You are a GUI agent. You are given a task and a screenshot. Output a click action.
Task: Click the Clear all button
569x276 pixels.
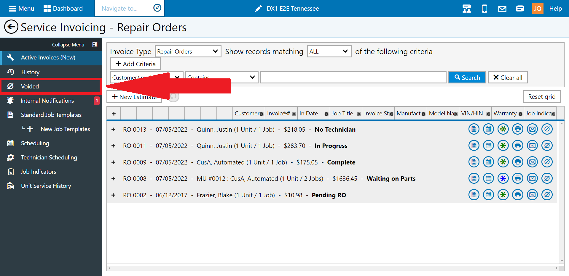(508, 78)
